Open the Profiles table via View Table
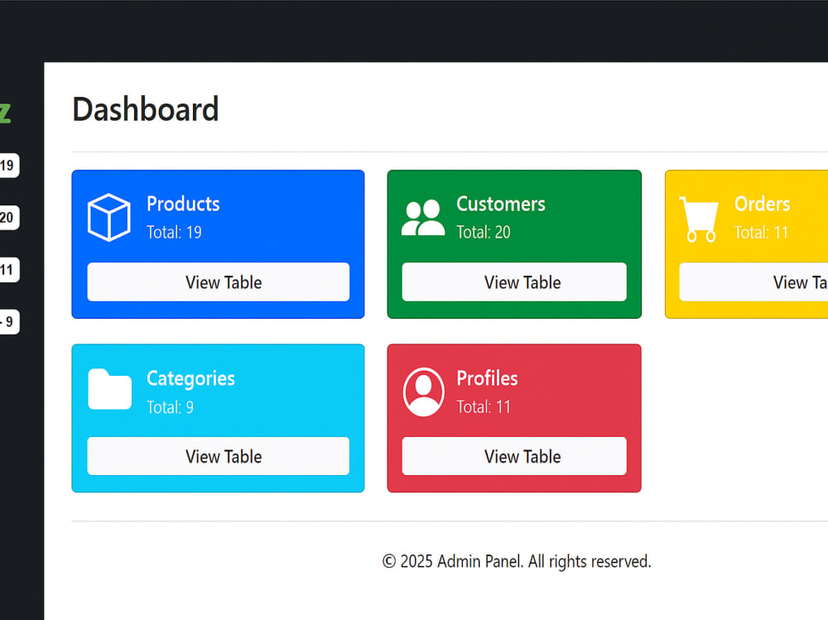Screen dimensions: 828x620 coord(513,456)
